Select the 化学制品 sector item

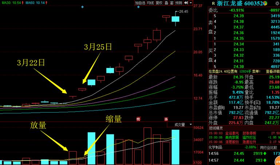pyautogui.click(x=216, y=148)
